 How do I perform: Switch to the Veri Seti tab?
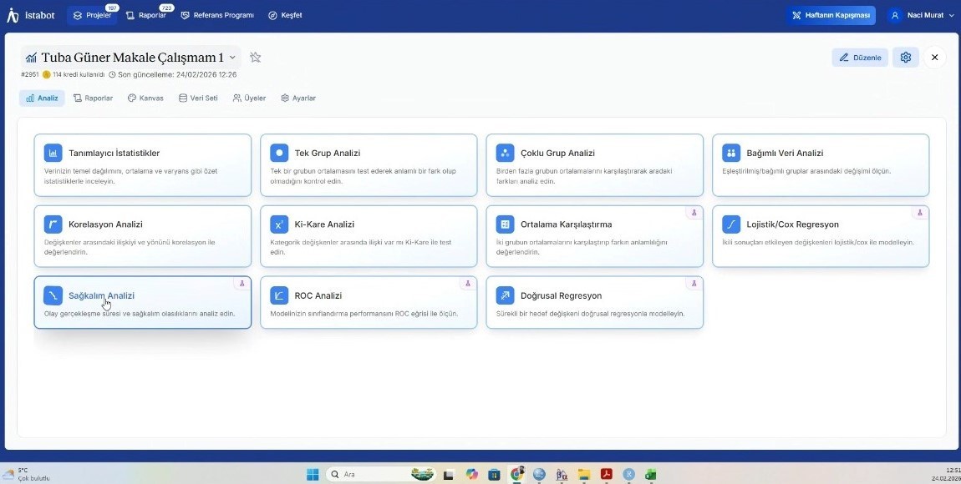tap(198, 98)
